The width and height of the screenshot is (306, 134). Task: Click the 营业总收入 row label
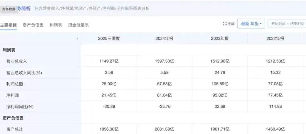point(17,61)
